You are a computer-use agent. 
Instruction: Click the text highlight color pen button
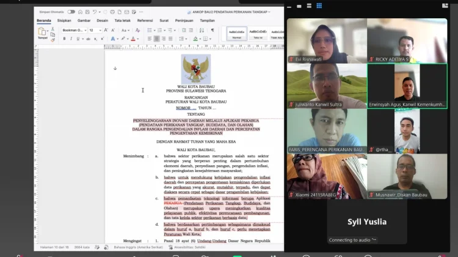pos(123,39)
